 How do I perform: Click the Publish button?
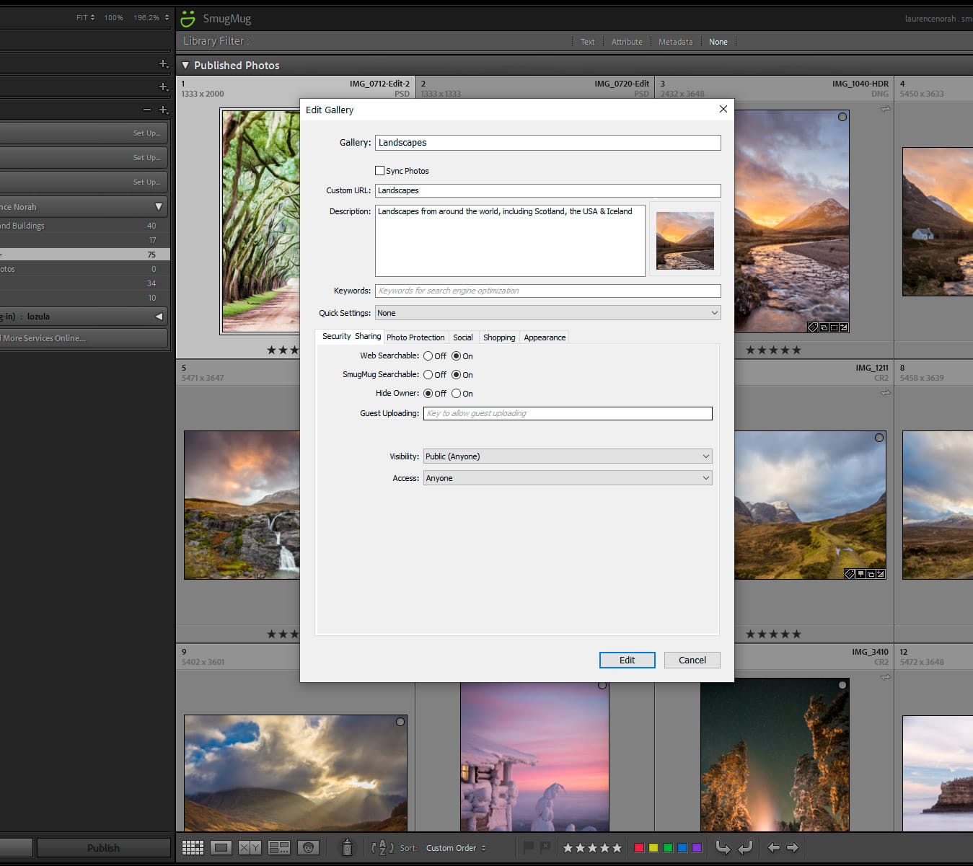point(103,847)
